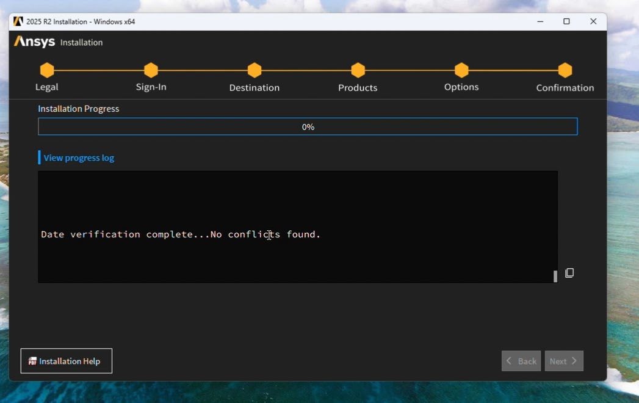Click the progress log scrollbar thumb
The image size is (639, 403).
[x=555, y=276]
